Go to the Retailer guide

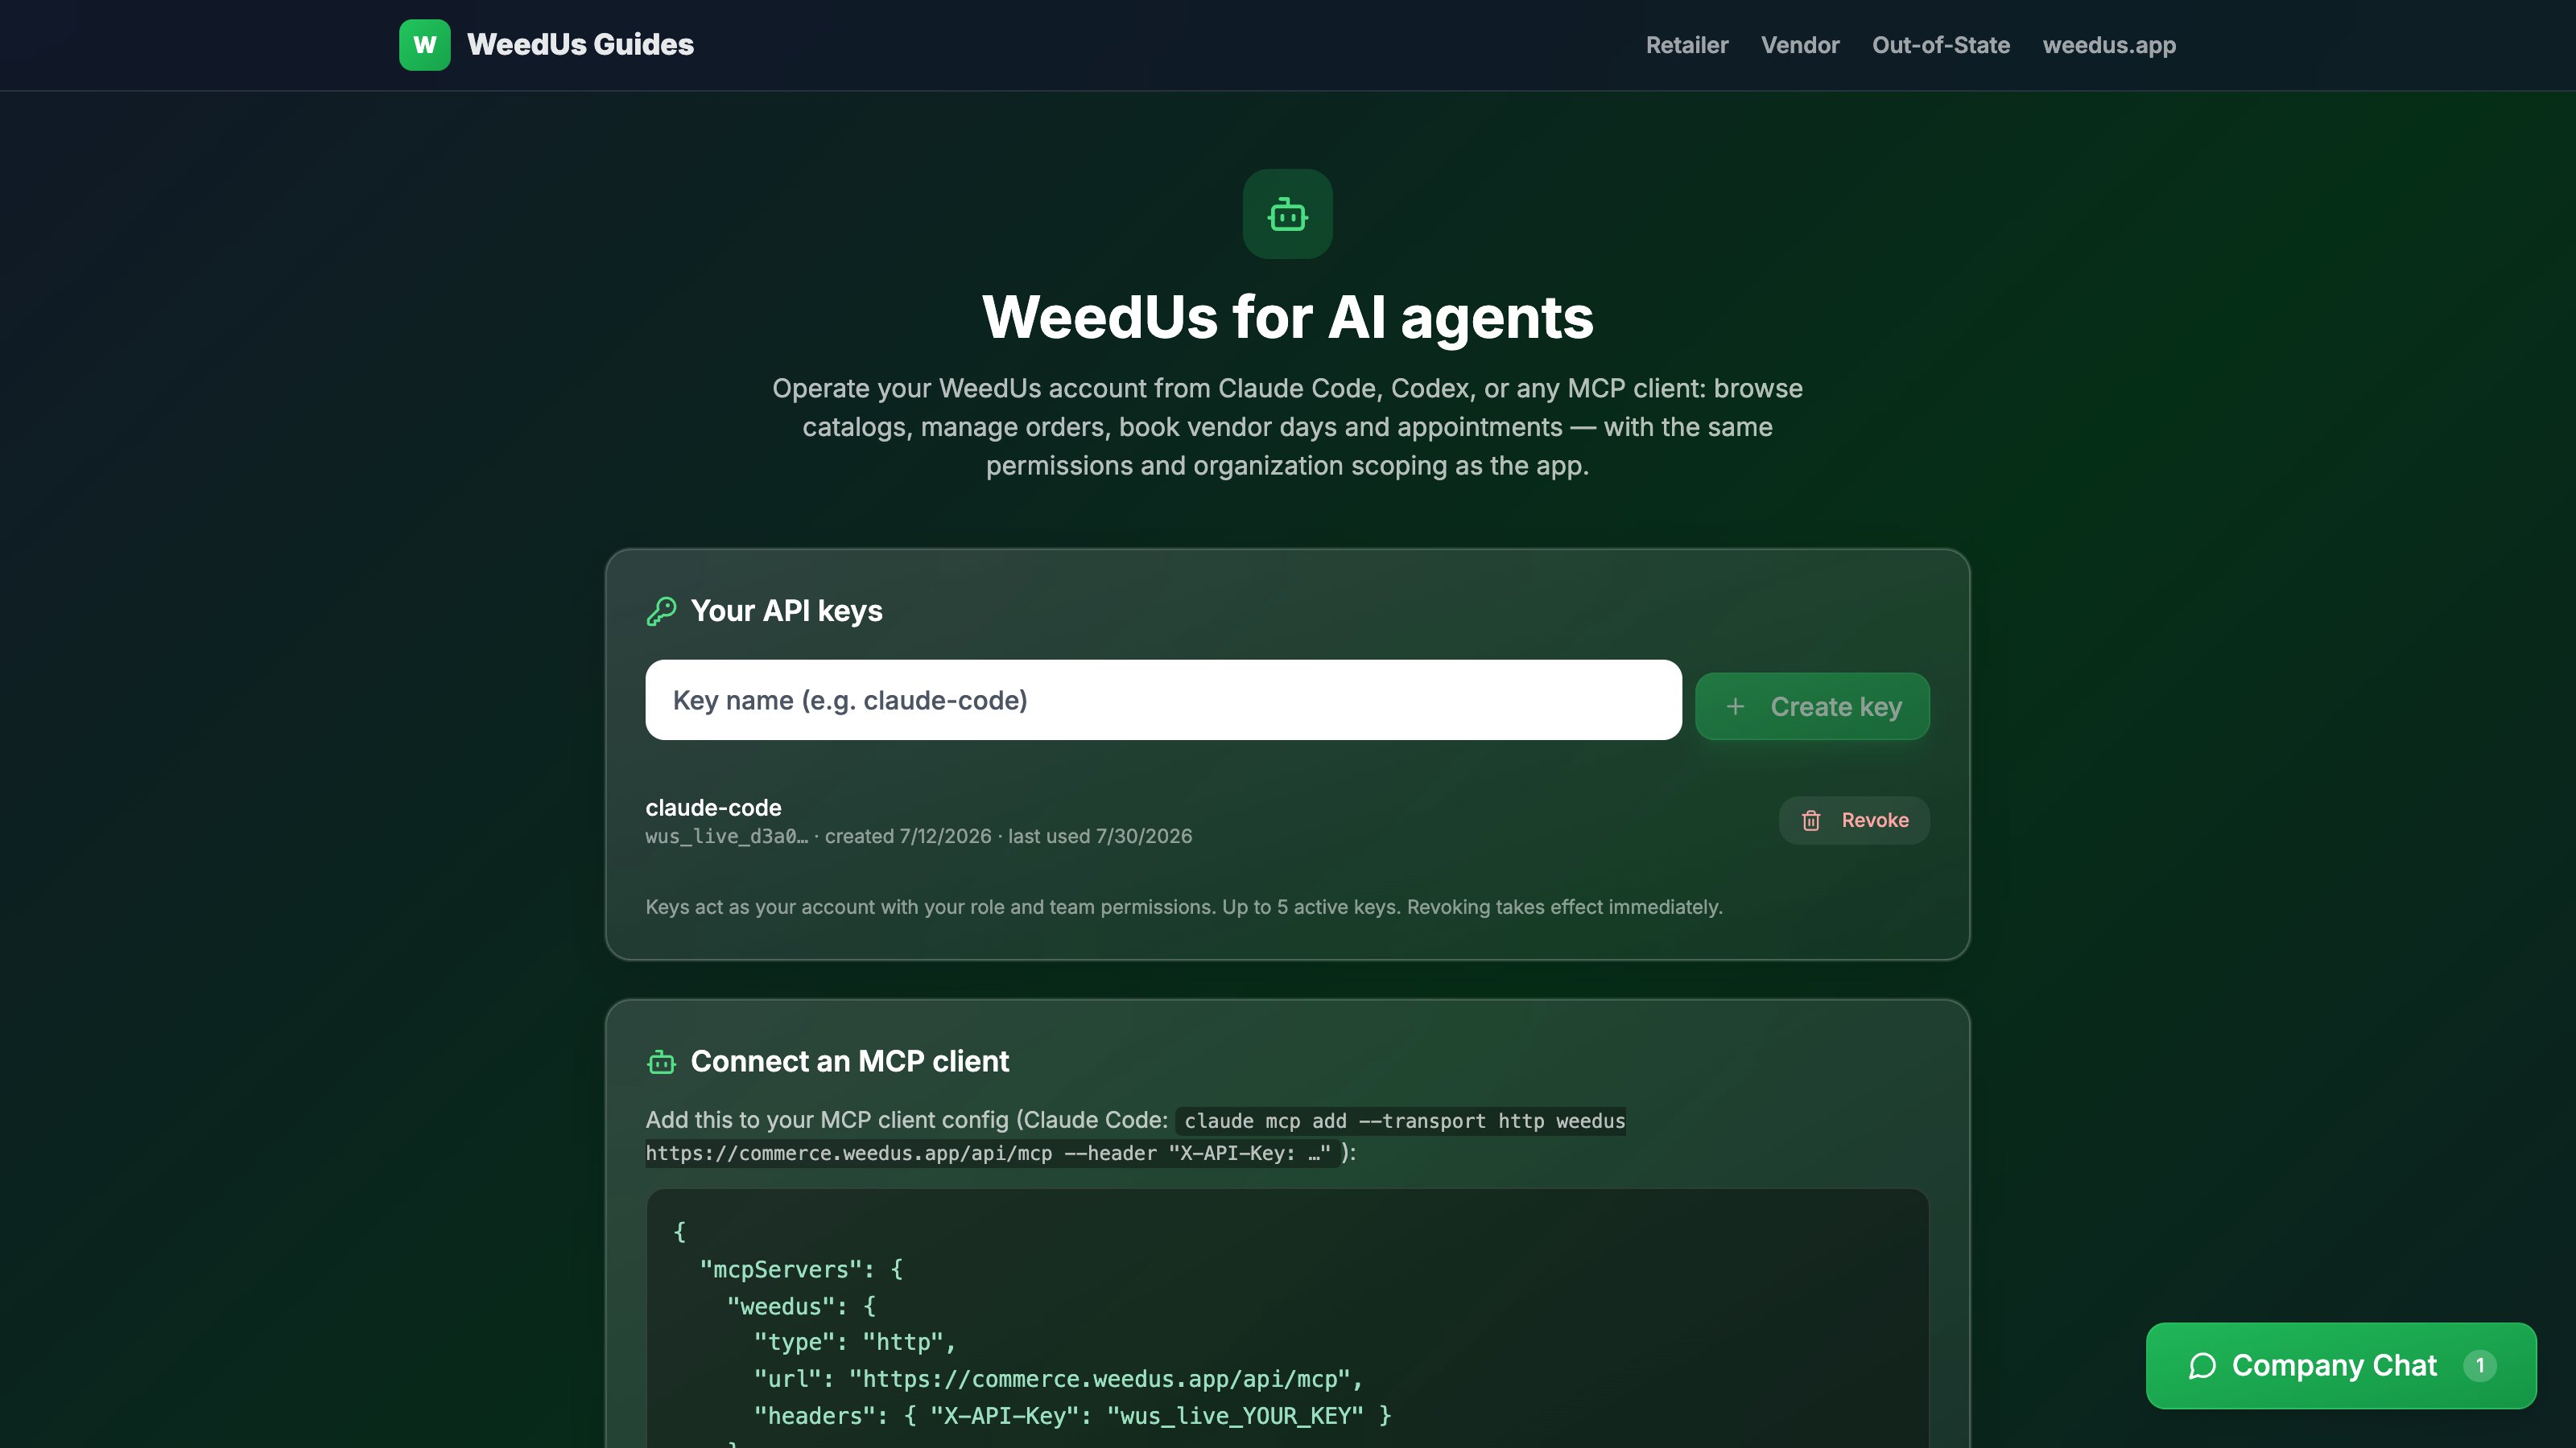click(1687, 45)
